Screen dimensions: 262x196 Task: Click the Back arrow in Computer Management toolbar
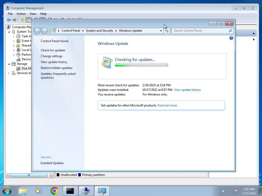coord(9,20)
